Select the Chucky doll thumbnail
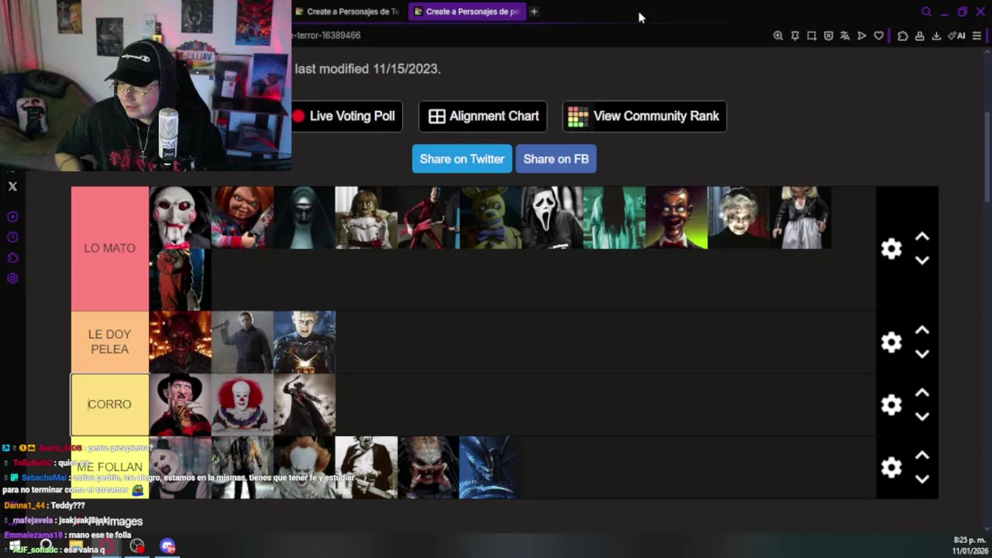Screen dimensions: 992x558 [x=242, y=218]
